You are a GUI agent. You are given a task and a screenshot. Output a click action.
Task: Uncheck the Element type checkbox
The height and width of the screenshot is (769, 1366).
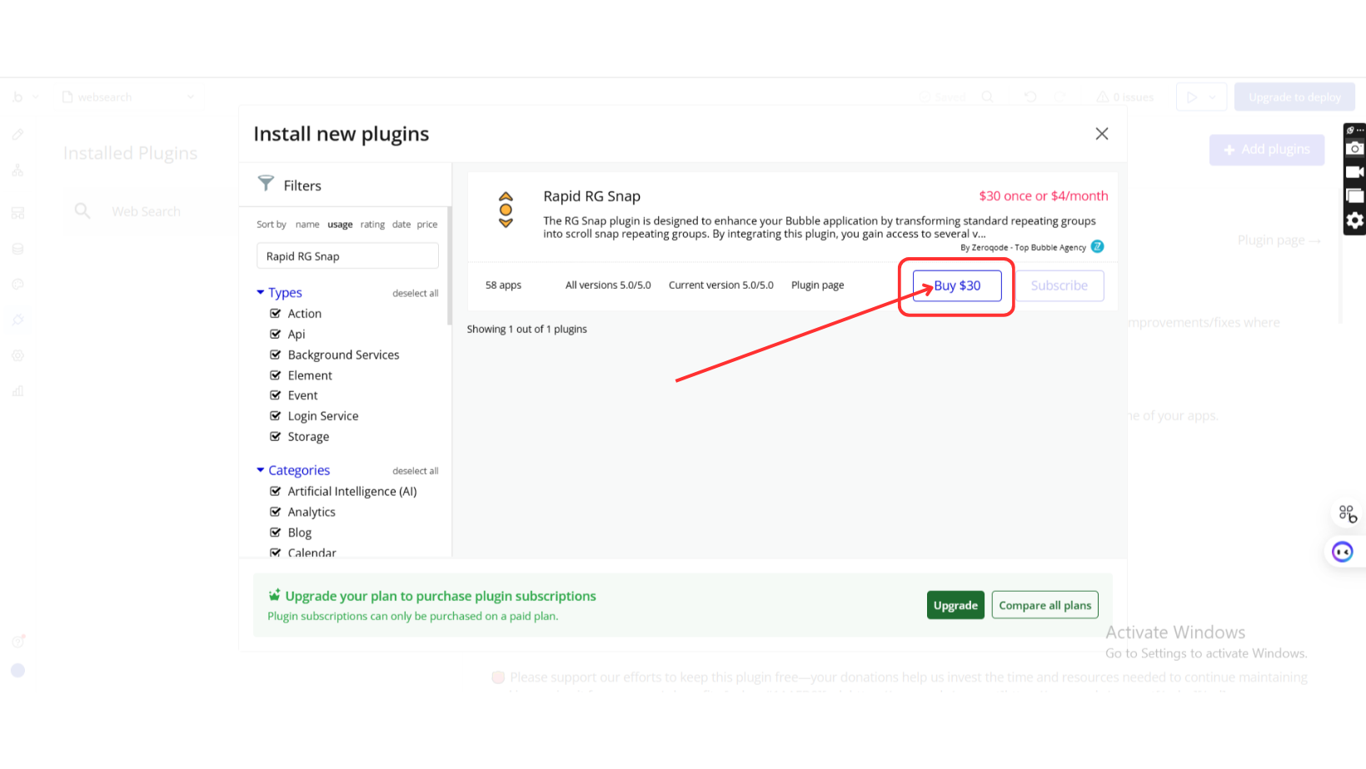click(x=275, y=375)
